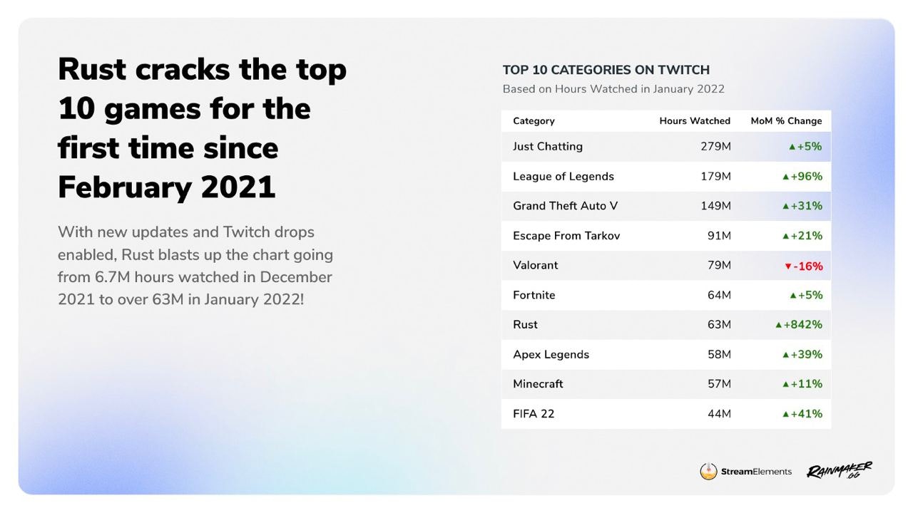
Task: Click the 279M hours value for Just Chatting
Action: [715, 147]
